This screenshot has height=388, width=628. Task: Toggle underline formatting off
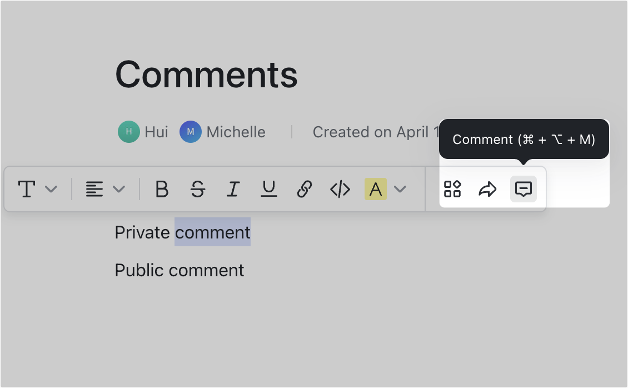(x=268, y=189)
